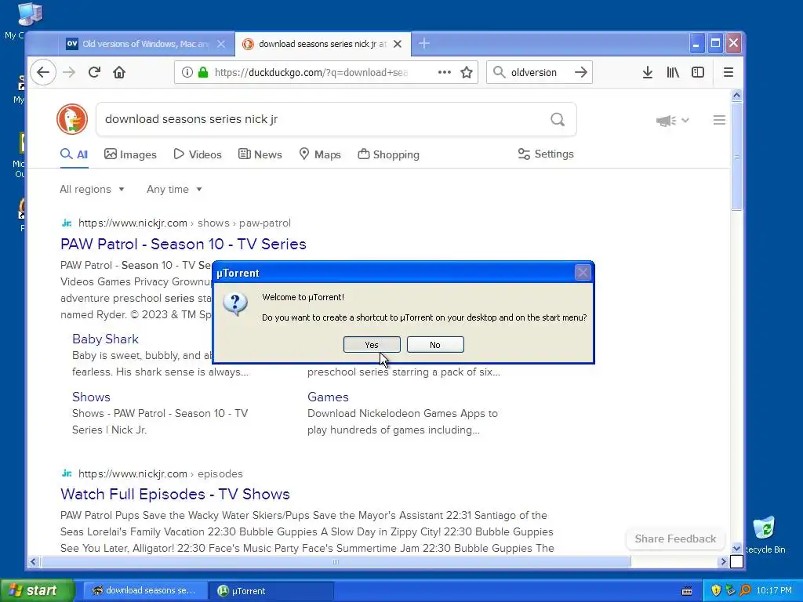Switch to Maps results tab
Viewport: 803px width, 602px height.
point(320,154)
